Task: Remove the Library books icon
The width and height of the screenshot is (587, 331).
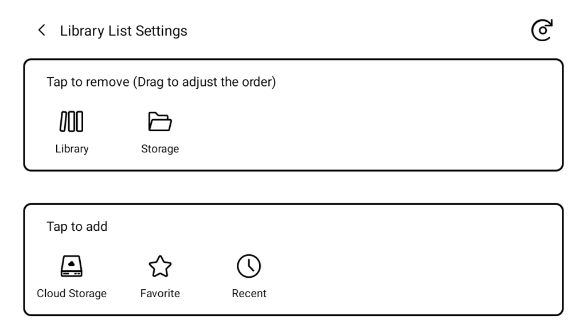Action: (x=72, y=121)
